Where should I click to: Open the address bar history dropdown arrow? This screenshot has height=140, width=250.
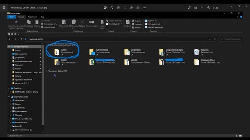tap(210, 39)
